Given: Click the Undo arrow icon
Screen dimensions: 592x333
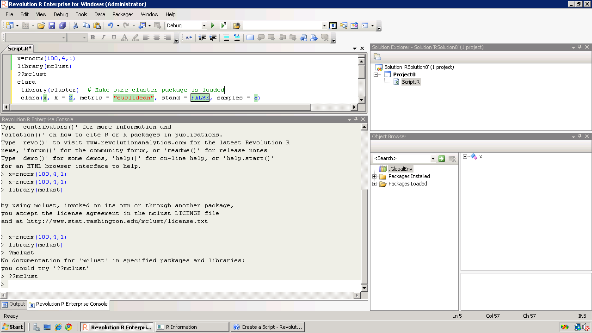Looking at the screenshot, I should click(110, 25).
